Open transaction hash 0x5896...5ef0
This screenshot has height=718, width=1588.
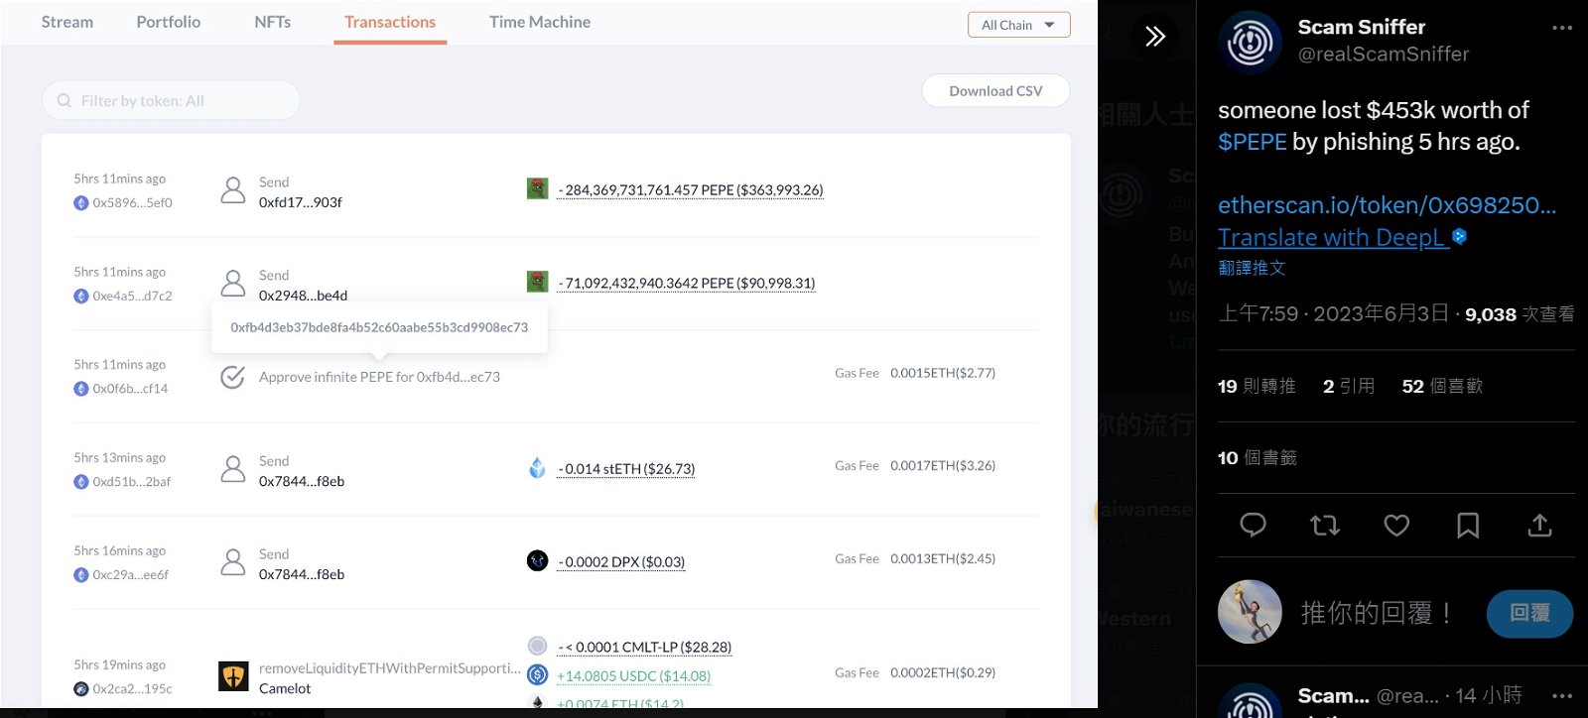point(132,202)
